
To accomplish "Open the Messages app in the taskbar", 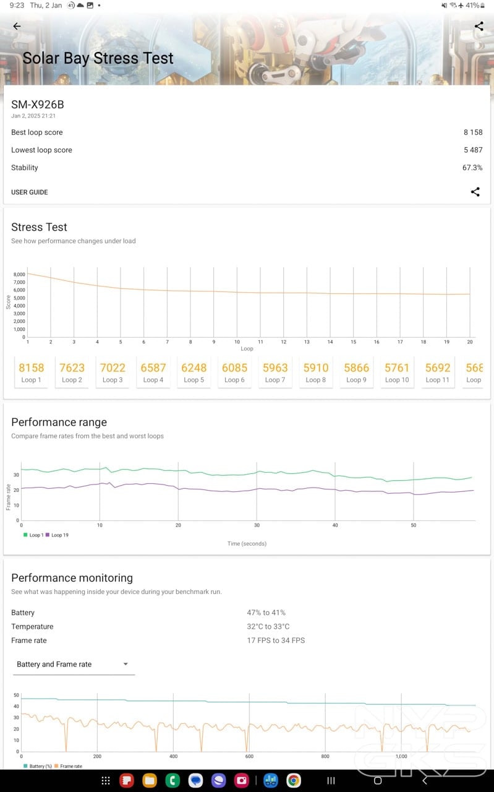I will [196, 781].
